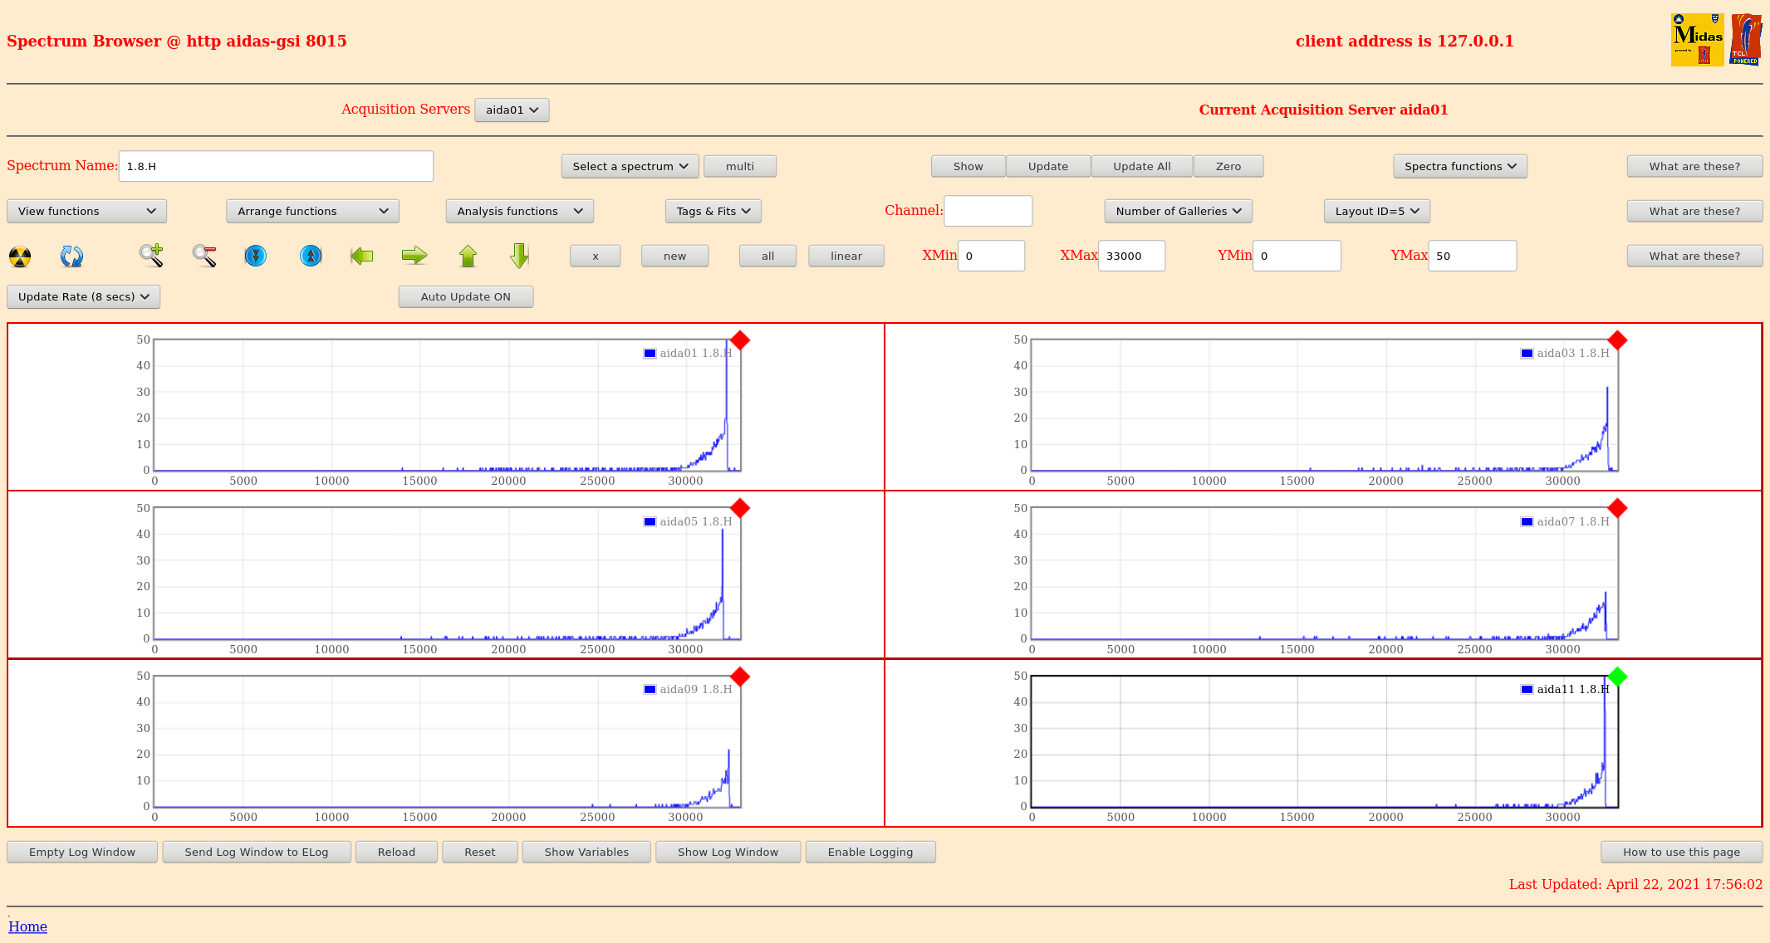Open the Number of Galleries dropdown

coord(1178,212)
